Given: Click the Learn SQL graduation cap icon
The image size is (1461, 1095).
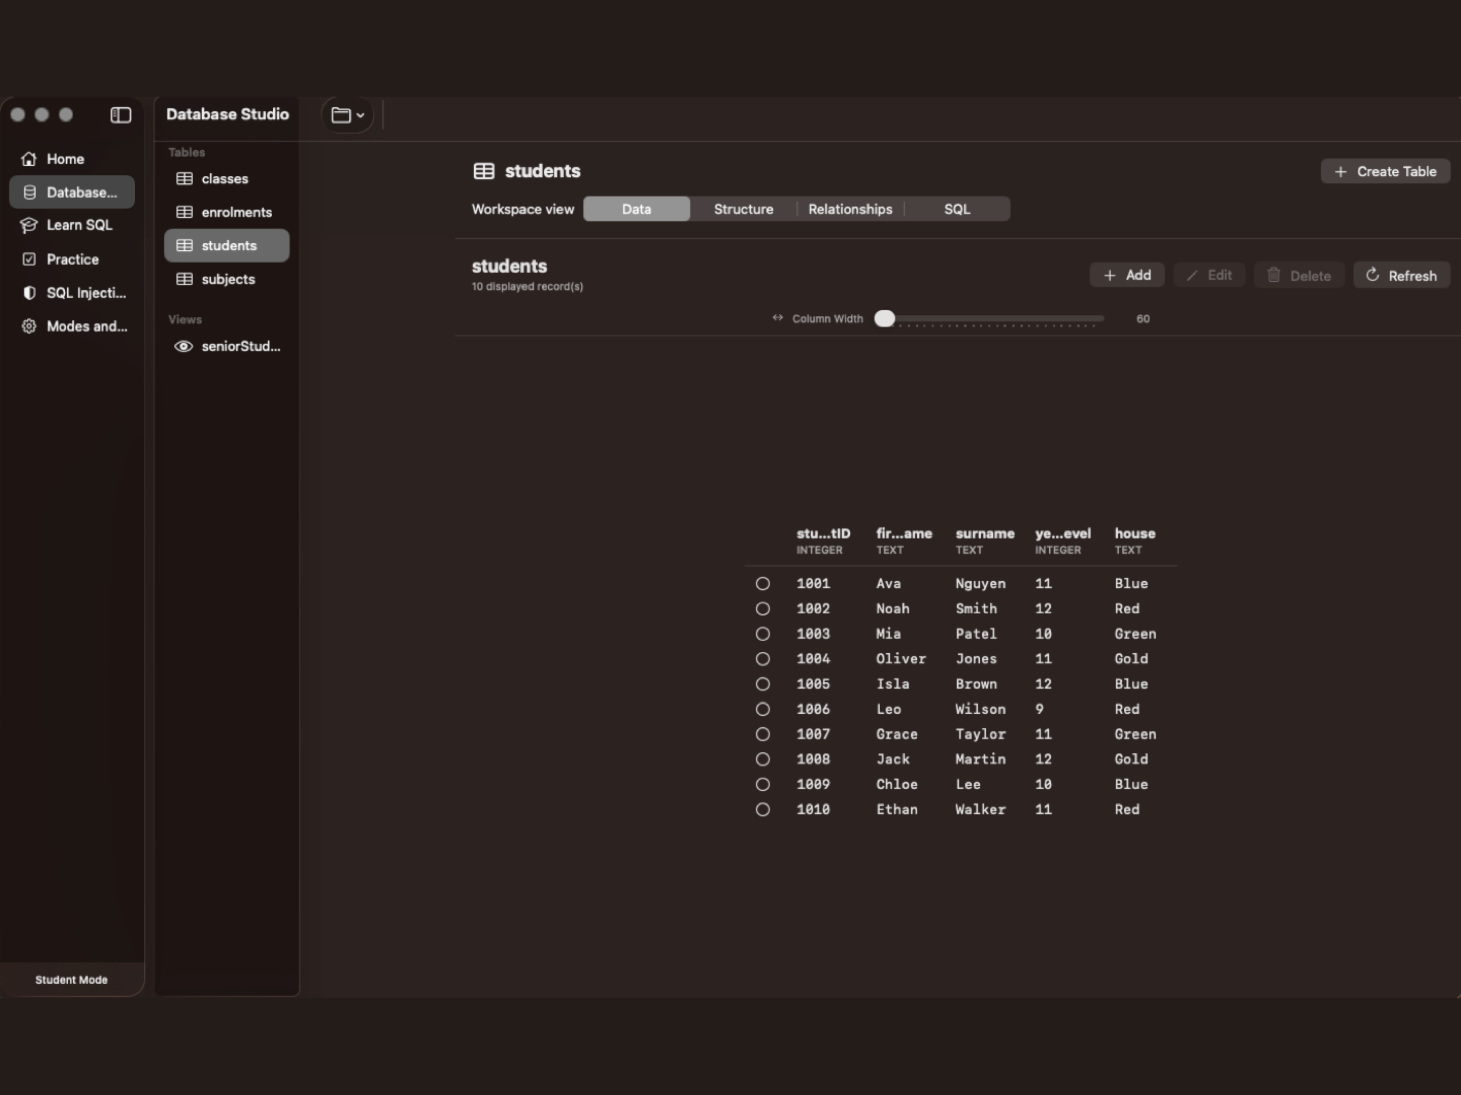Looking at the screenshot, I should pos(28,225).
